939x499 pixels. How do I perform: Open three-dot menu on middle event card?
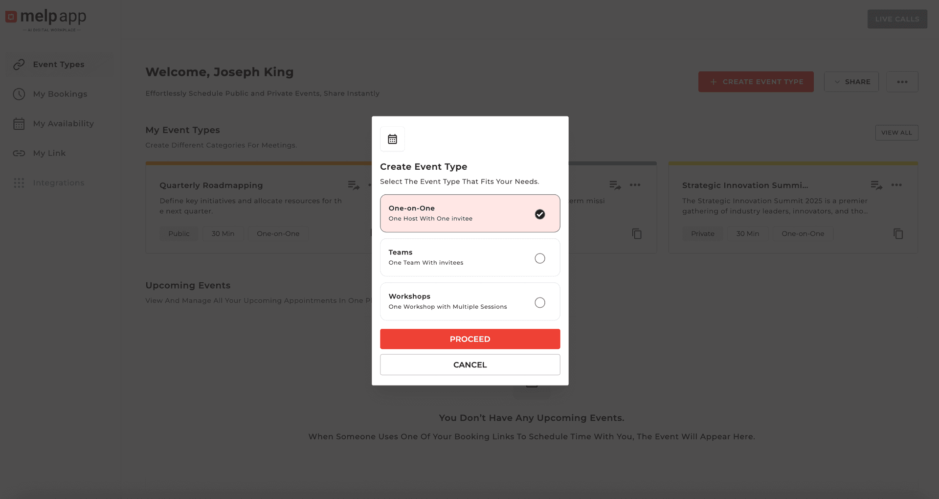click(635, 185)
